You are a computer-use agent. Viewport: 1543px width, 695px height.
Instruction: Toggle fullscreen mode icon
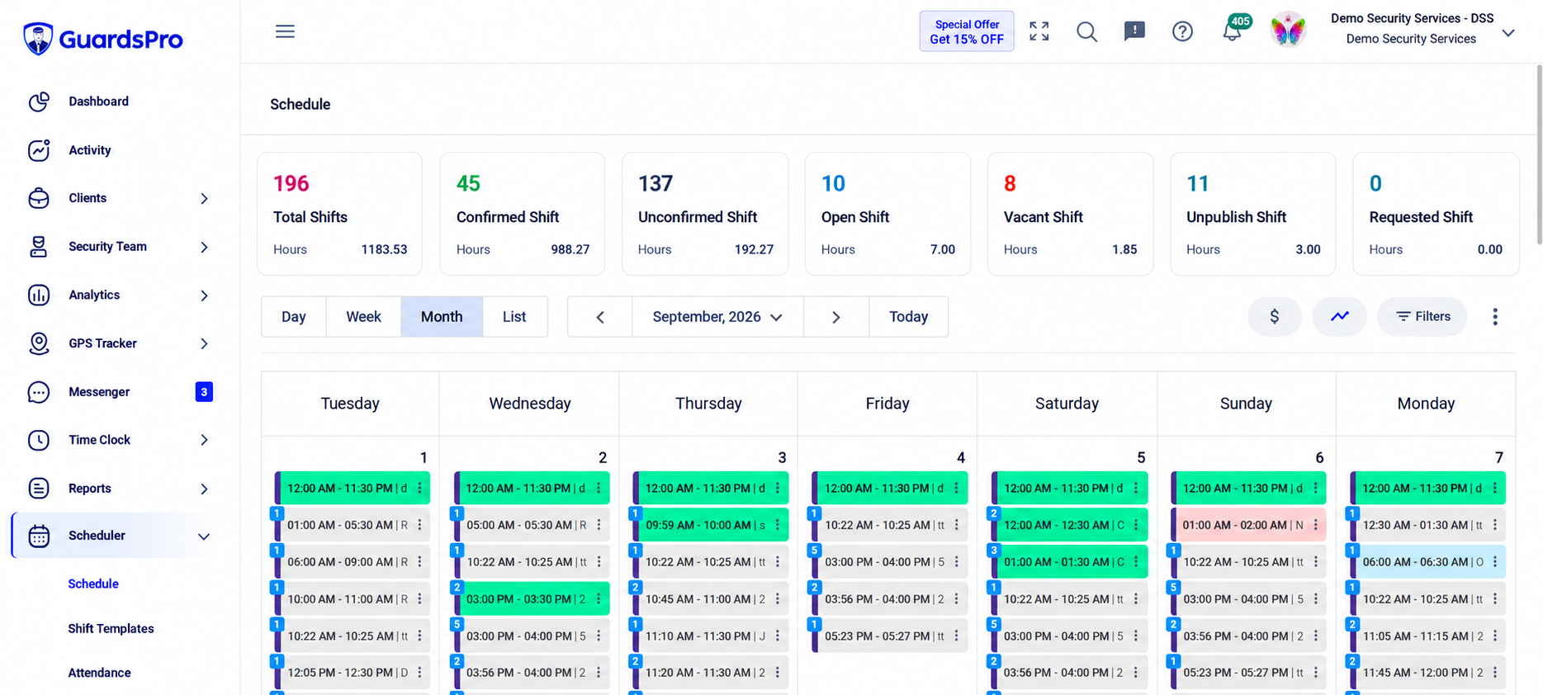tap(1039, 31)
